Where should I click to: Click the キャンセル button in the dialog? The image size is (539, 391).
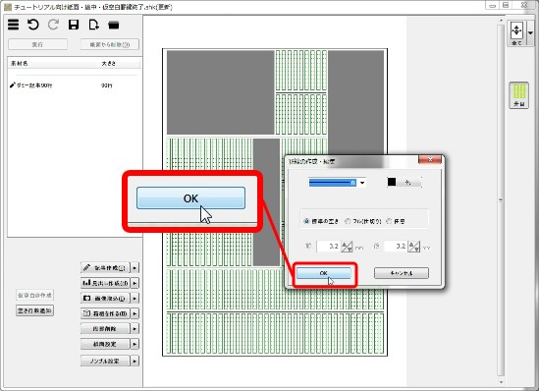tap(402, 273)
